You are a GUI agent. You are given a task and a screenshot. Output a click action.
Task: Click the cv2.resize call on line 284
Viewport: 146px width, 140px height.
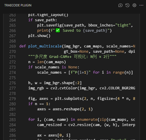click(79, 125)
